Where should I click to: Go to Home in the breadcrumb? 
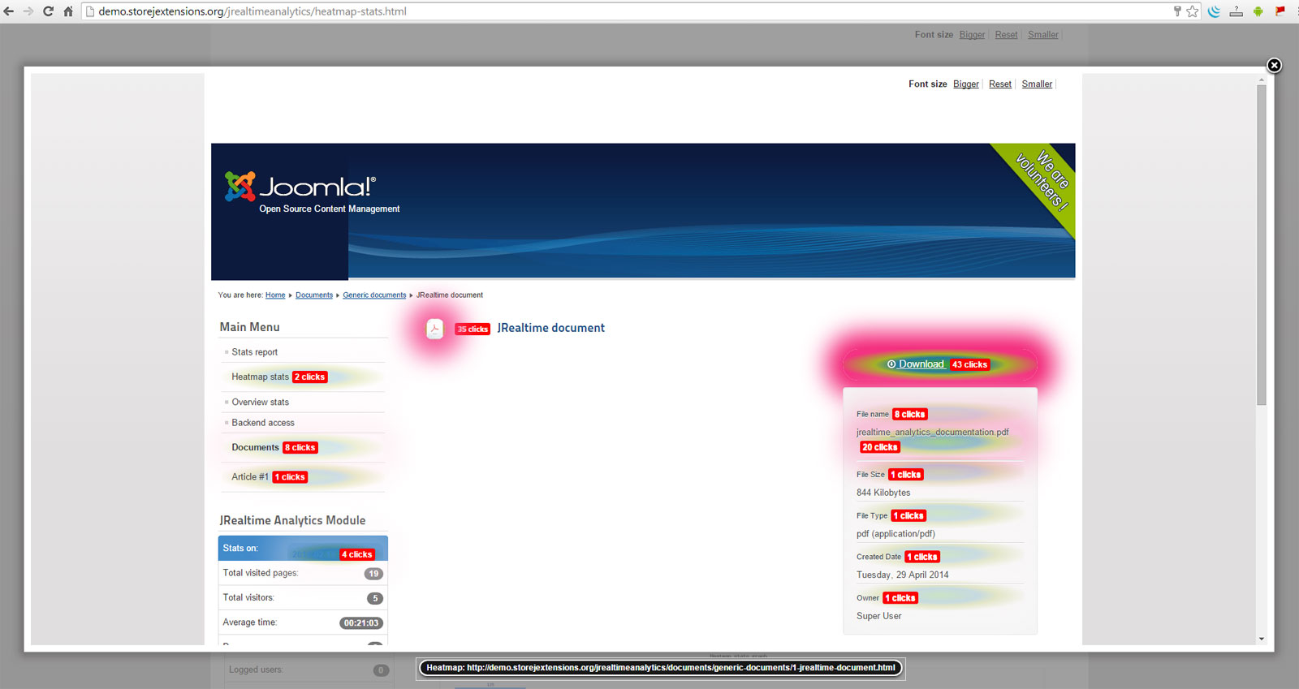(275, 295)
